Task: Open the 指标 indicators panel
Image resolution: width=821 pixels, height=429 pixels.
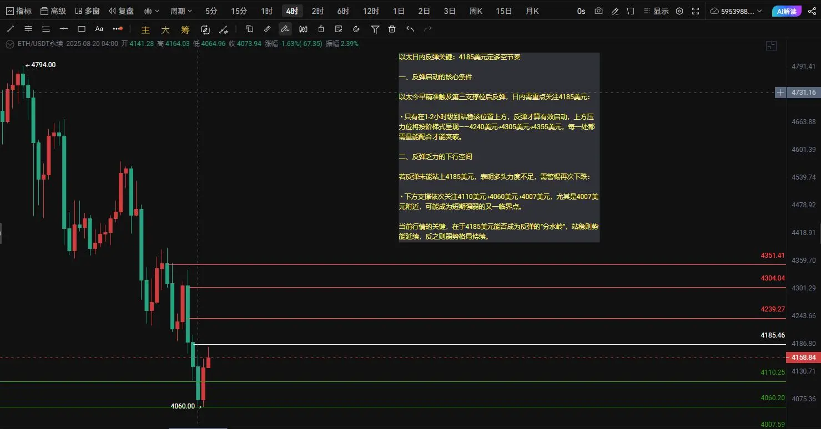Action: 18,11
